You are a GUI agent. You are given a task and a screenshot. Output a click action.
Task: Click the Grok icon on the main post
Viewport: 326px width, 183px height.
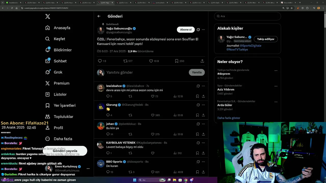[198, 30]
